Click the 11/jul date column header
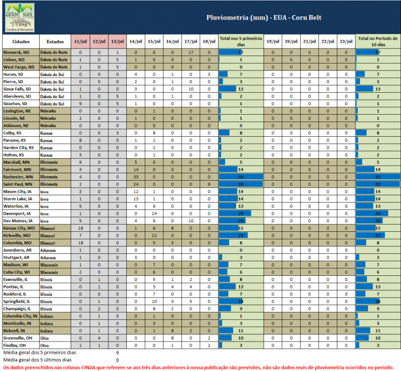Image resolution: width=401 pixels, height=371 pixels. [81, 42]
